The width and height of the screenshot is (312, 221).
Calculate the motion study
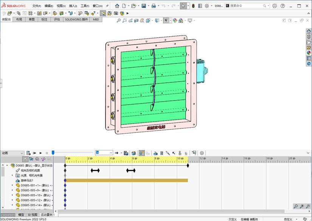(28, 153)
